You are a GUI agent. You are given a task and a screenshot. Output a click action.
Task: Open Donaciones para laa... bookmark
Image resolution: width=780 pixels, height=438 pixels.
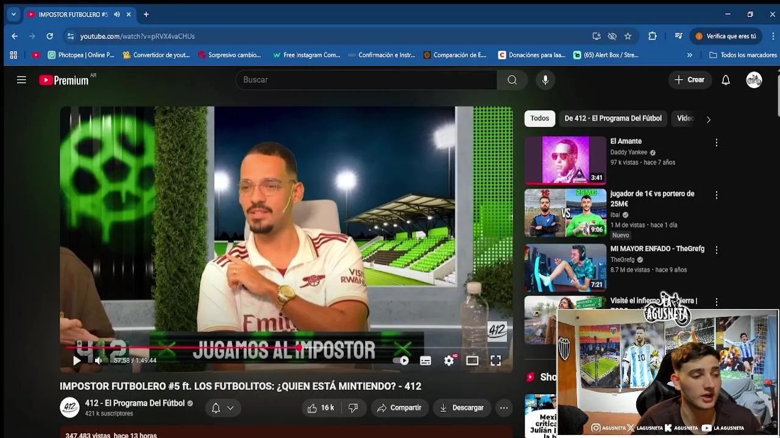532,55
